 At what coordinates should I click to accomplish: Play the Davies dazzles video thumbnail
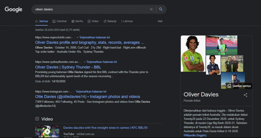point(47,132)
